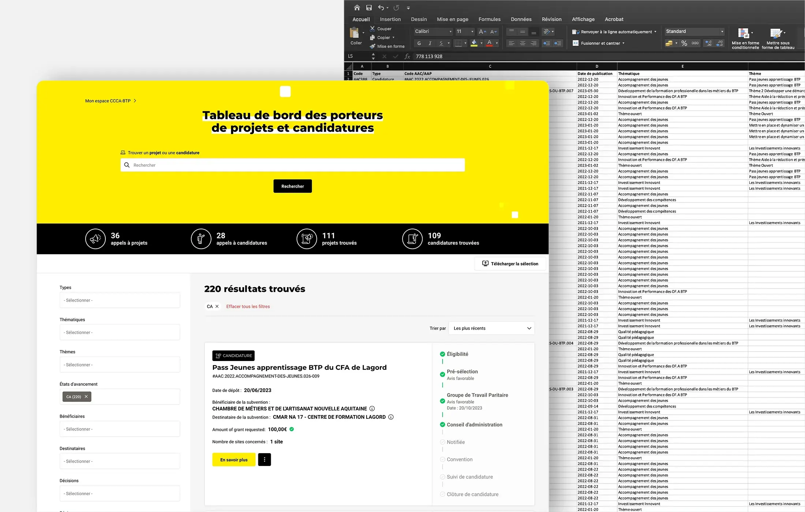
Task: Toggle left text alignment
Action: click(512, 43)
